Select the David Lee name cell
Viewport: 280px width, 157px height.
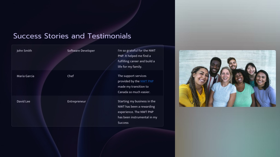pos(24,101)
